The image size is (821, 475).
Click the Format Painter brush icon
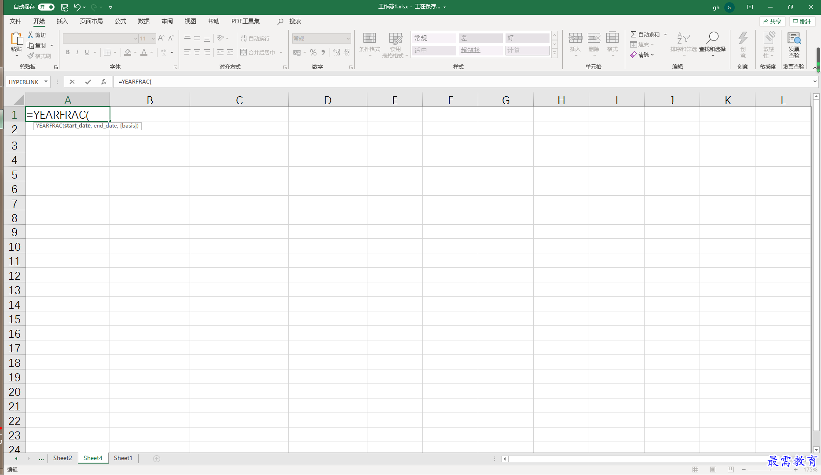point(30,56)
